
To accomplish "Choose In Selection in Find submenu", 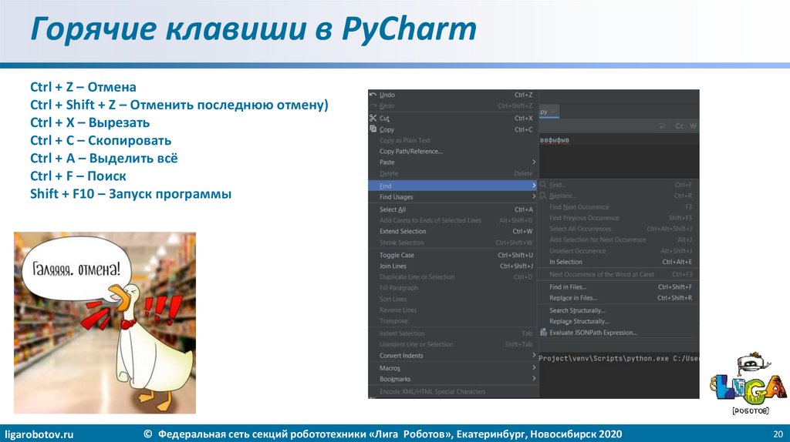I will 618,262.
